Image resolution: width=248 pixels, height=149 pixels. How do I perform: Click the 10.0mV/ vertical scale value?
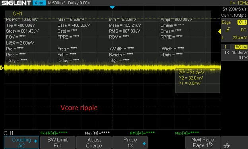point(240,53)
